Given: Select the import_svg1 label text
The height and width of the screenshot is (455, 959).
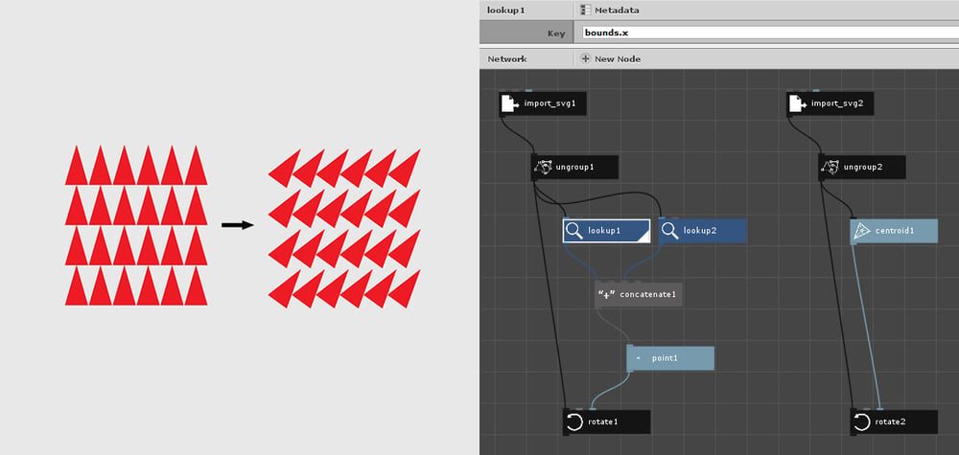Looking at the screenshot, I should (550, 103).
